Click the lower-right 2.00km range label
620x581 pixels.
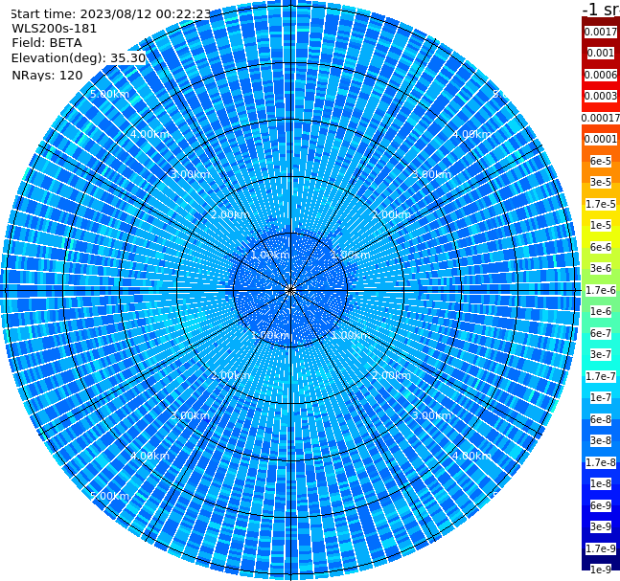point(391,375)
